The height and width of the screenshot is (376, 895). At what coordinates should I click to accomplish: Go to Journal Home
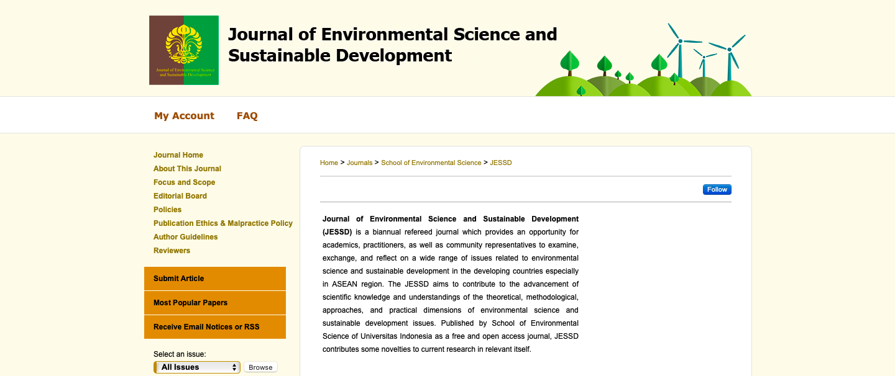pyautogui.click(x=178, y=155)
